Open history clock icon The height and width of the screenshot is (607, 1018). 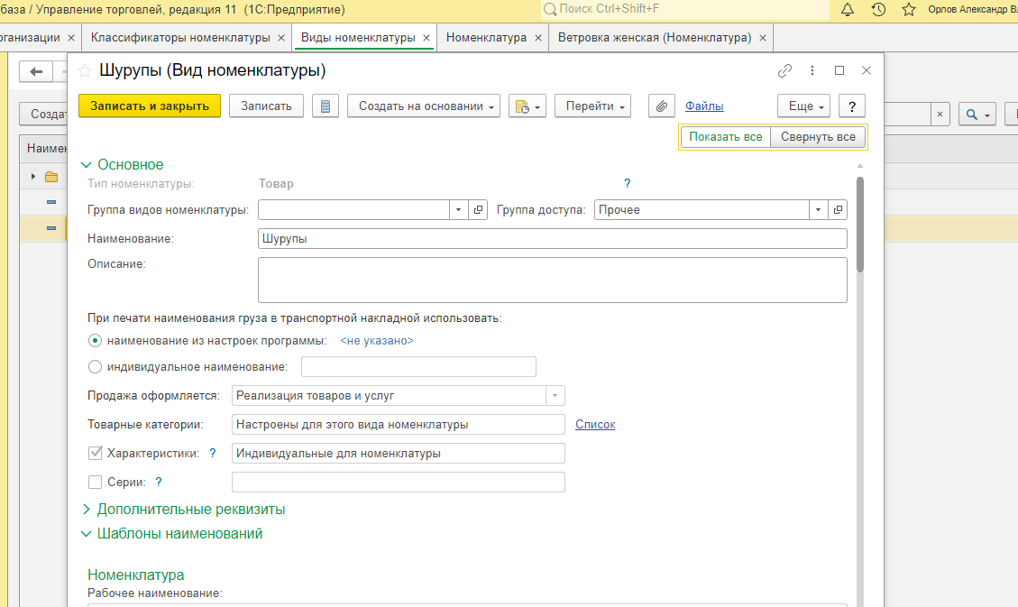pos(878,9)
